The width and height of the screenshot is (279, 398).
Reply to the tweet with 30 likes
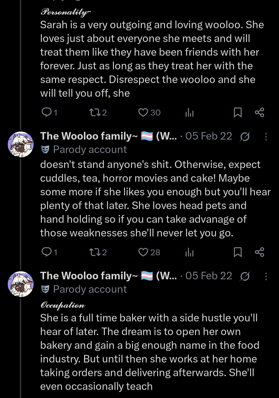(x=47, y=112)
